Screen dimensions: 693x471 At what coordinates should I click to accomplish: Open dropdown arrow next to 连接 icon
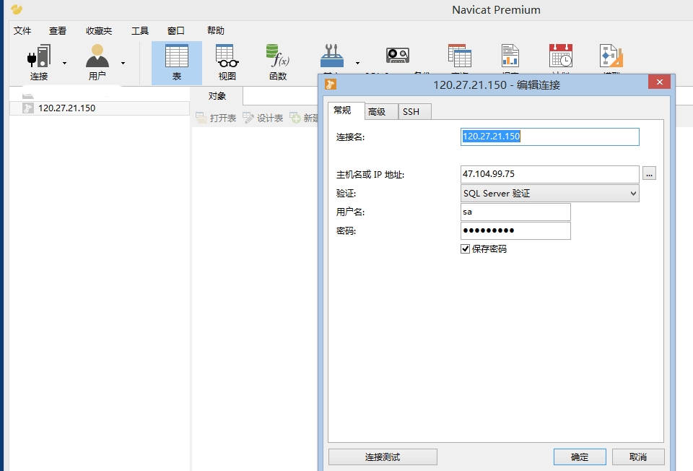click(x=64, y=63)
